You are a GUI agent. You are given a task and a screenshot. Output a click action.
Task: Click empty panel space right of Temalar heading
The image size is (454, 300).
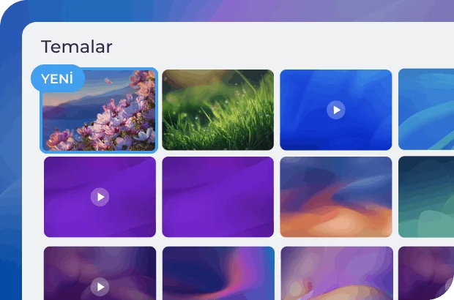click(x=275, y=46)
